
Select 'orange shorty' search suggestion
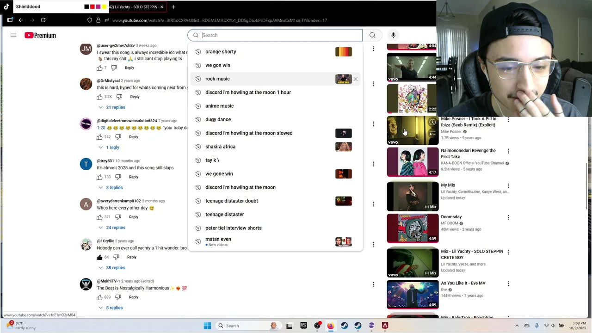(x=275, y=52)
